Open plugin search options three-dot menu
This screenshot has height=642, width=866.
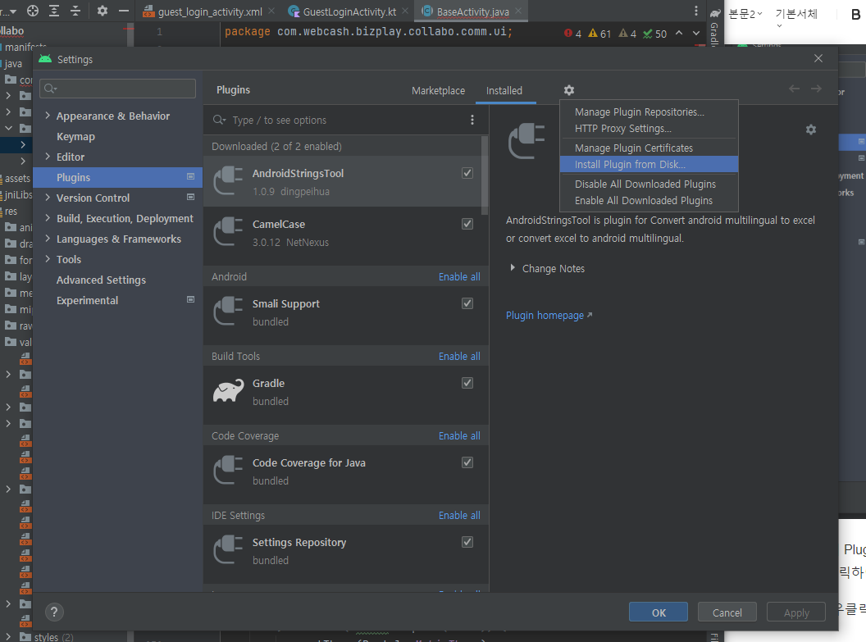472,120
